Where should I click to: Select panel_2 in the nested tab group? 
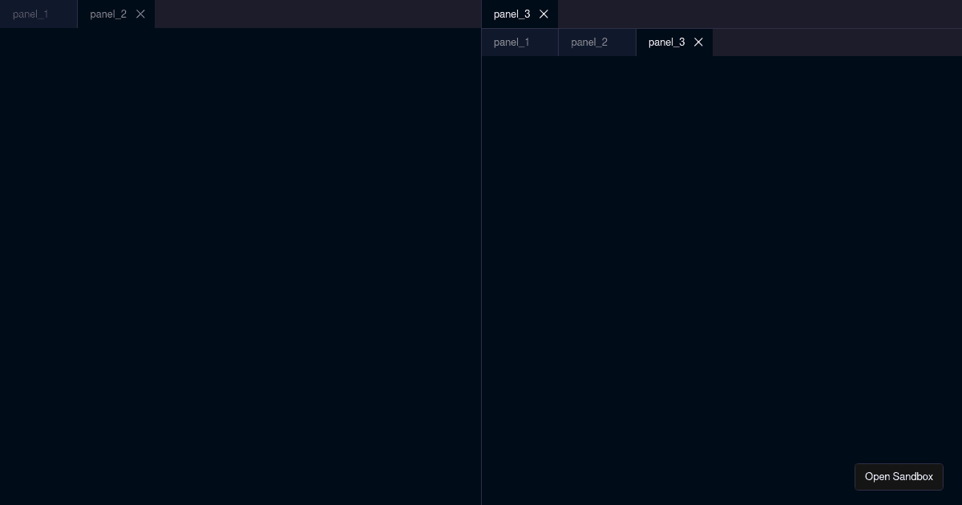coord(589,42)
